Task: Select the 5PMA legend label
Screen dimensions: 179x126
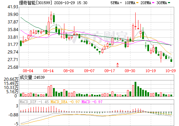Action: [x=115, y=3]
